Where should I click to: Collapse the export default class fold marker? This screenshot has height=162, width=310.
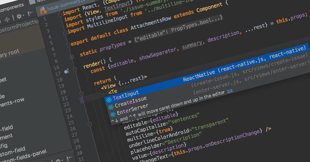[68, 45]
